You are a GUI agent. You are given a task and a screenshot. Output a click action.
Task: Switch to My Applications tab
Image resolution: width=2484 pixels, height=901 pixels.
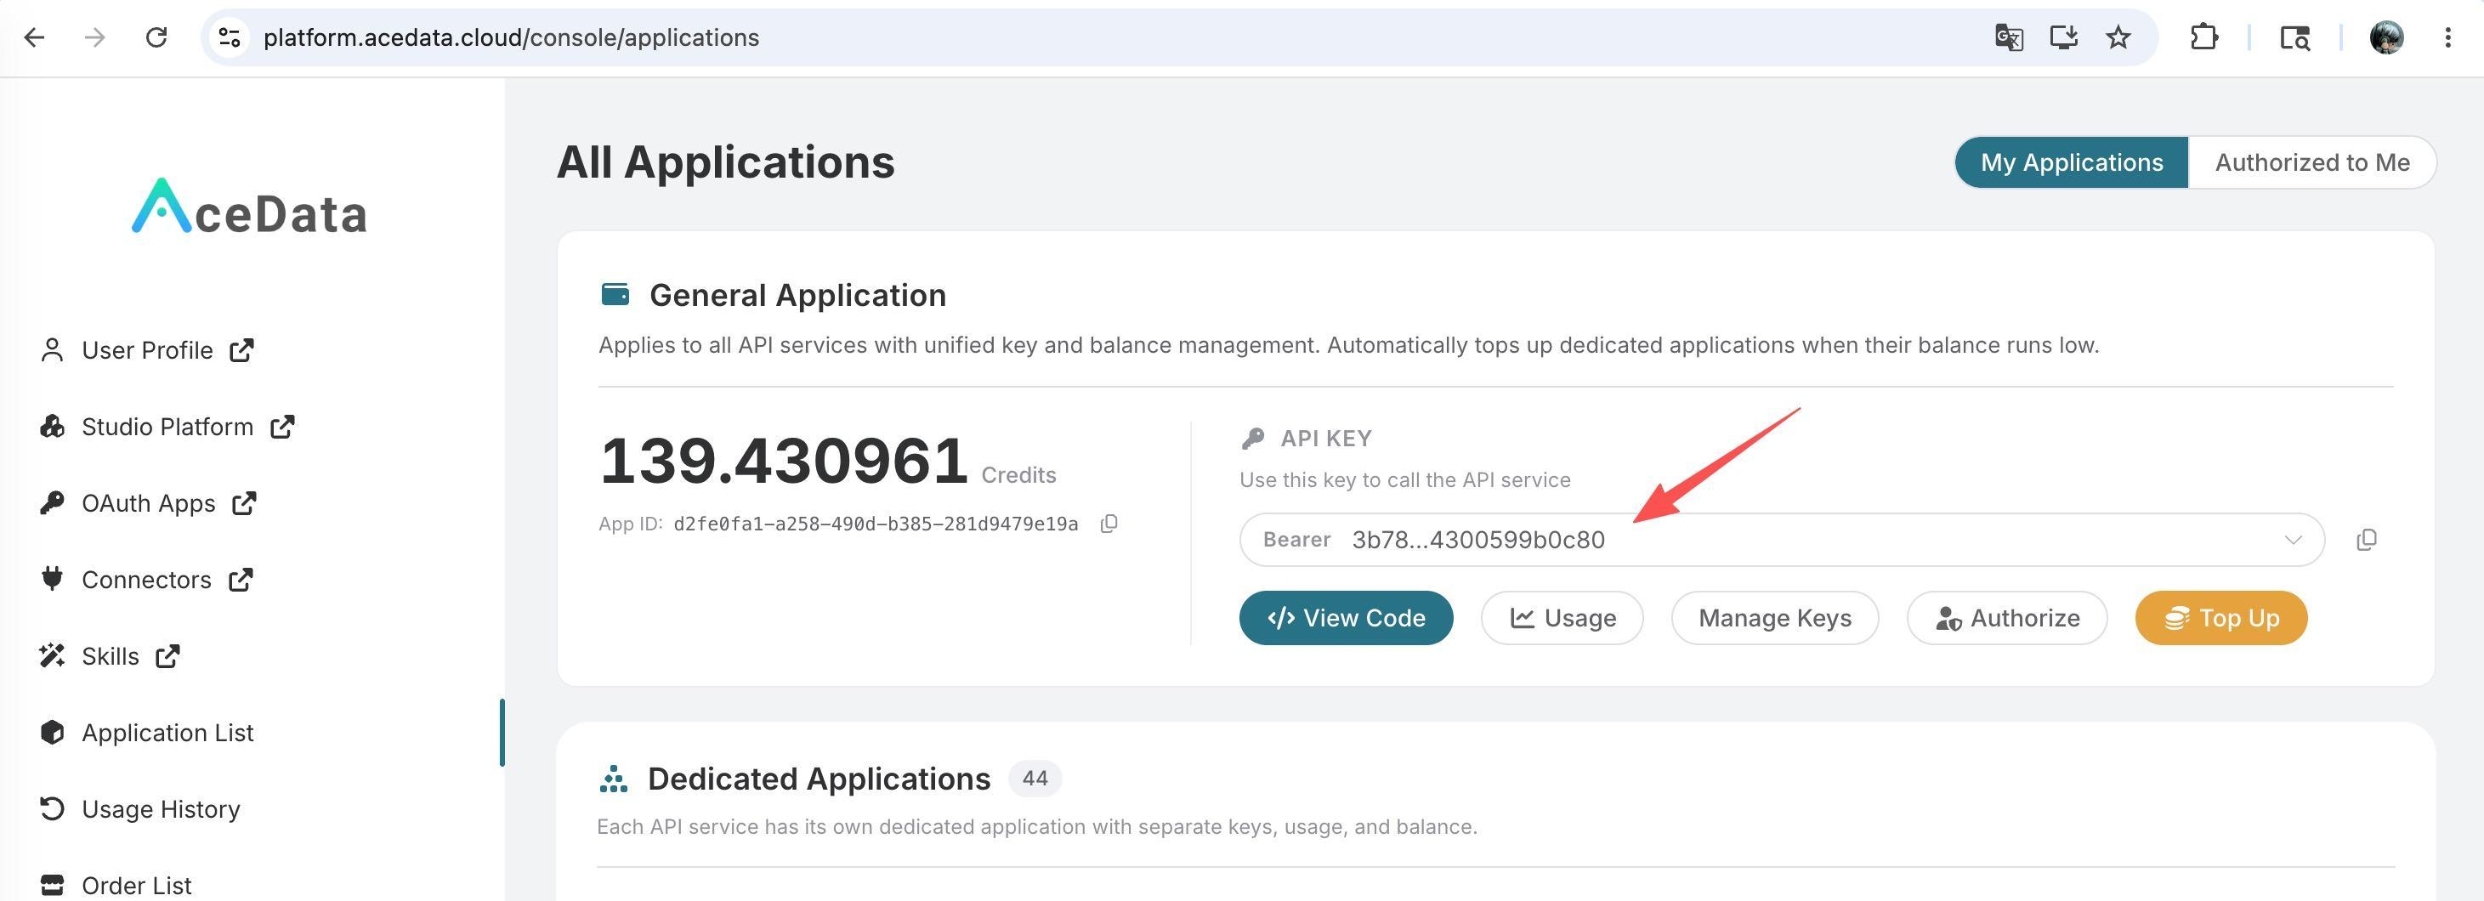(2072, 162)
